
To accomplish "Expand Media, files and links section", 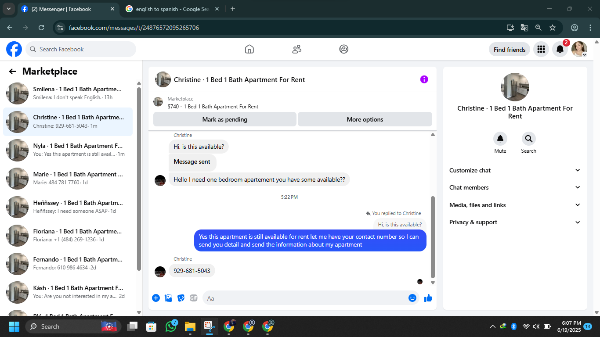I will (x=515, y=205).
